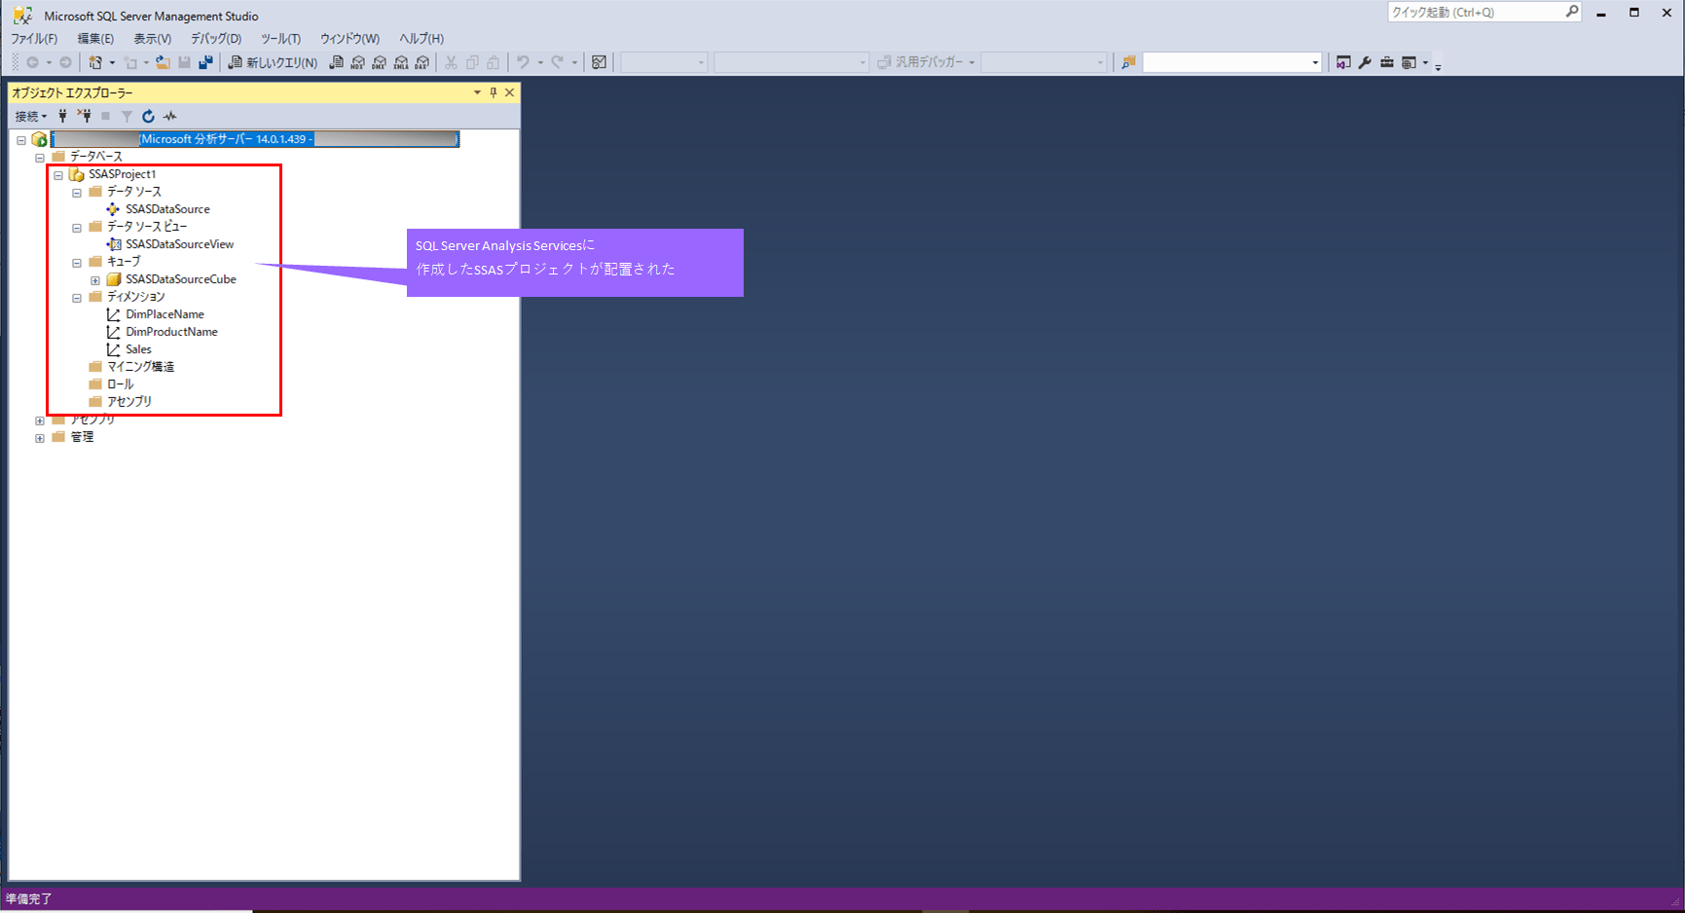
Task: Open the 接続 dropdown in Object Explorer
Action: pyautogui.click(x=30, y=116)
